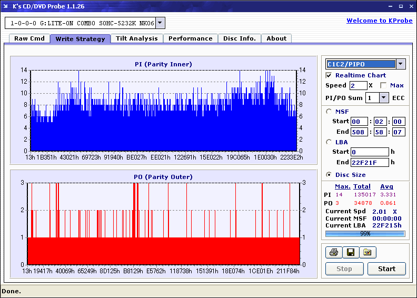The image size is (417, 298).
Task: Expand the C1C2/PIPO test type dropdown
Action: click(x=401, y=64)
